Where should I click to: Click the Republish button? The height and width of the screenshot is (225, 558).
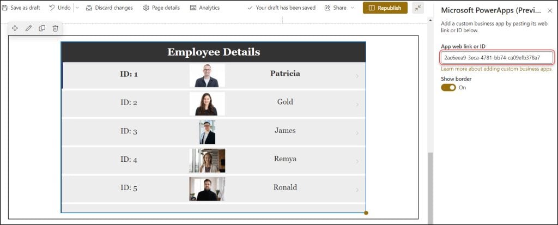coord(385,8)
